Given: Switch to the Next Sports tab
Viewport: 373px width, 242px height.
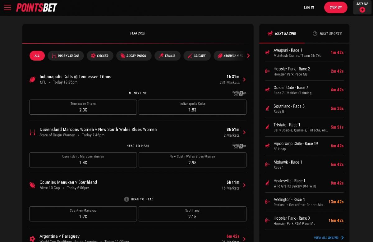Looking at the screenshot, I should point(327,33).
